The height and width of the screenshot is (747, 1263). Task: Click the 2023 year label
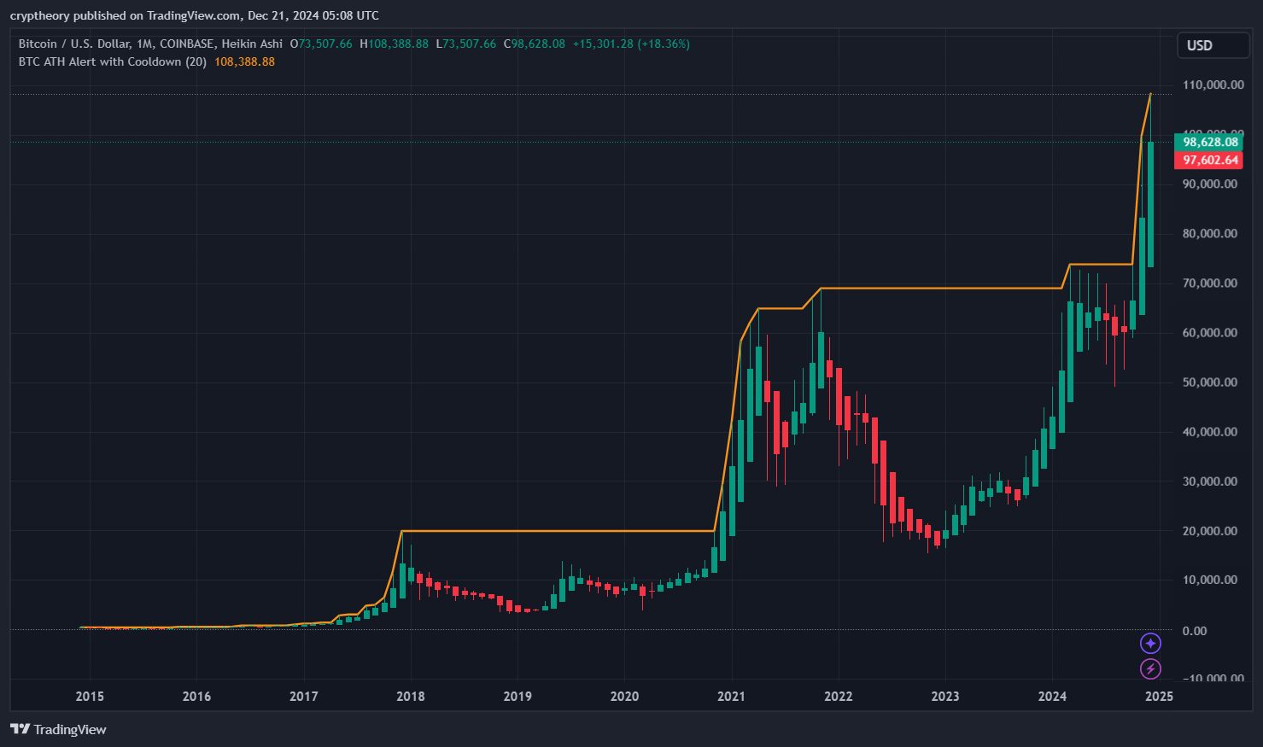[945, 696]
